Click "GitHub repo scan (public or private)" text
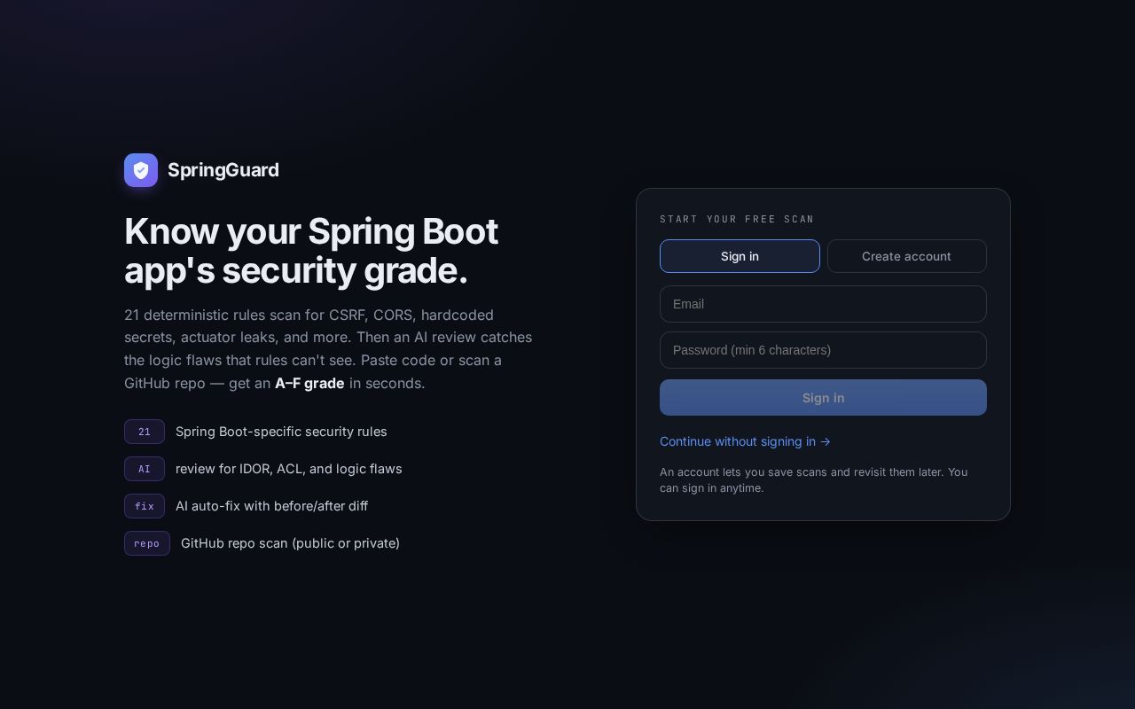Viewport: 1135px width, 709px height. pyautogui.click(x=290, y=543)
